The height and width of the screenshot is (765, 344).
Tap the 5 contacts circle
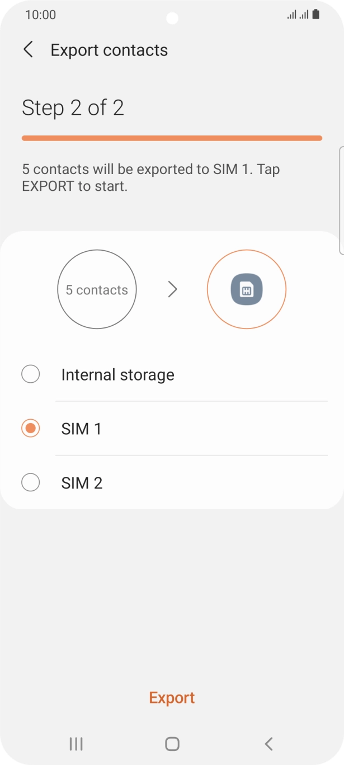[x=97, y=289]
